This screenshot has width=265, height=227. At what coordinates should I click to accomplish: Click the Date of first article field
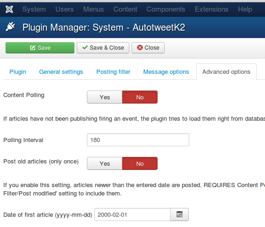coord(132,214)
